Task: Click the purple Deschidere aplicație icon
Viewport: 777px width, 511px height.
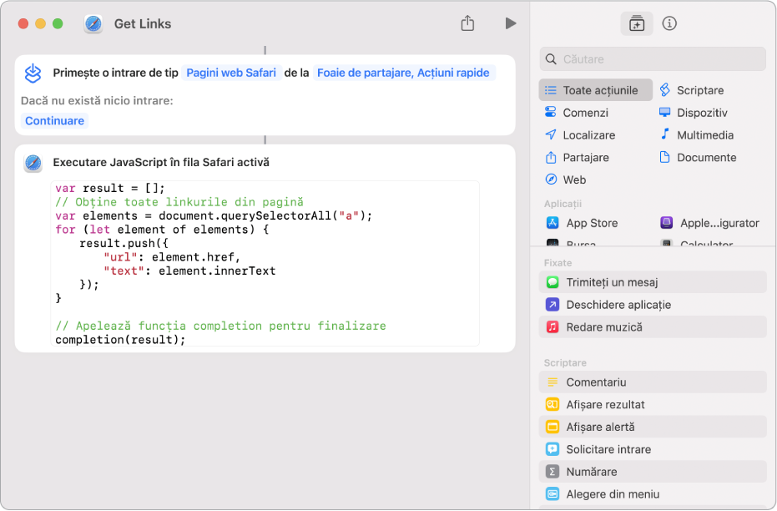Action: 552,305
